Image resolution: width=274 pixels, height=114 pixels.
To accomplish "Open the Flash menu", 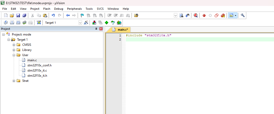I will point(47,9).
